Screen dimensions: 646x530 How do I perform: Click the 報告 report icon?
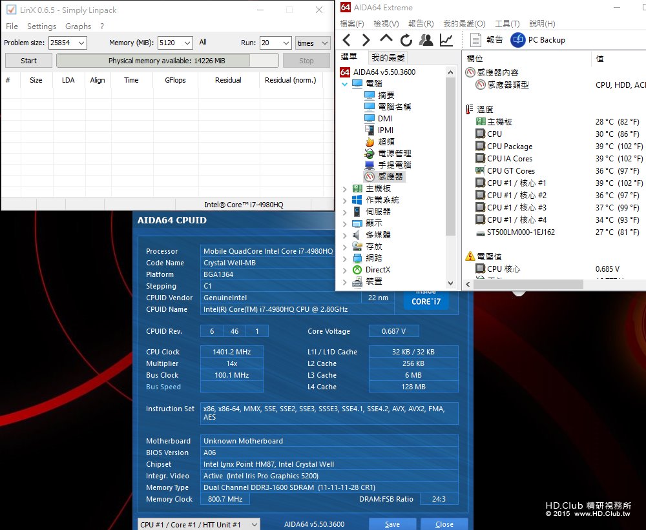coord(476,40)
